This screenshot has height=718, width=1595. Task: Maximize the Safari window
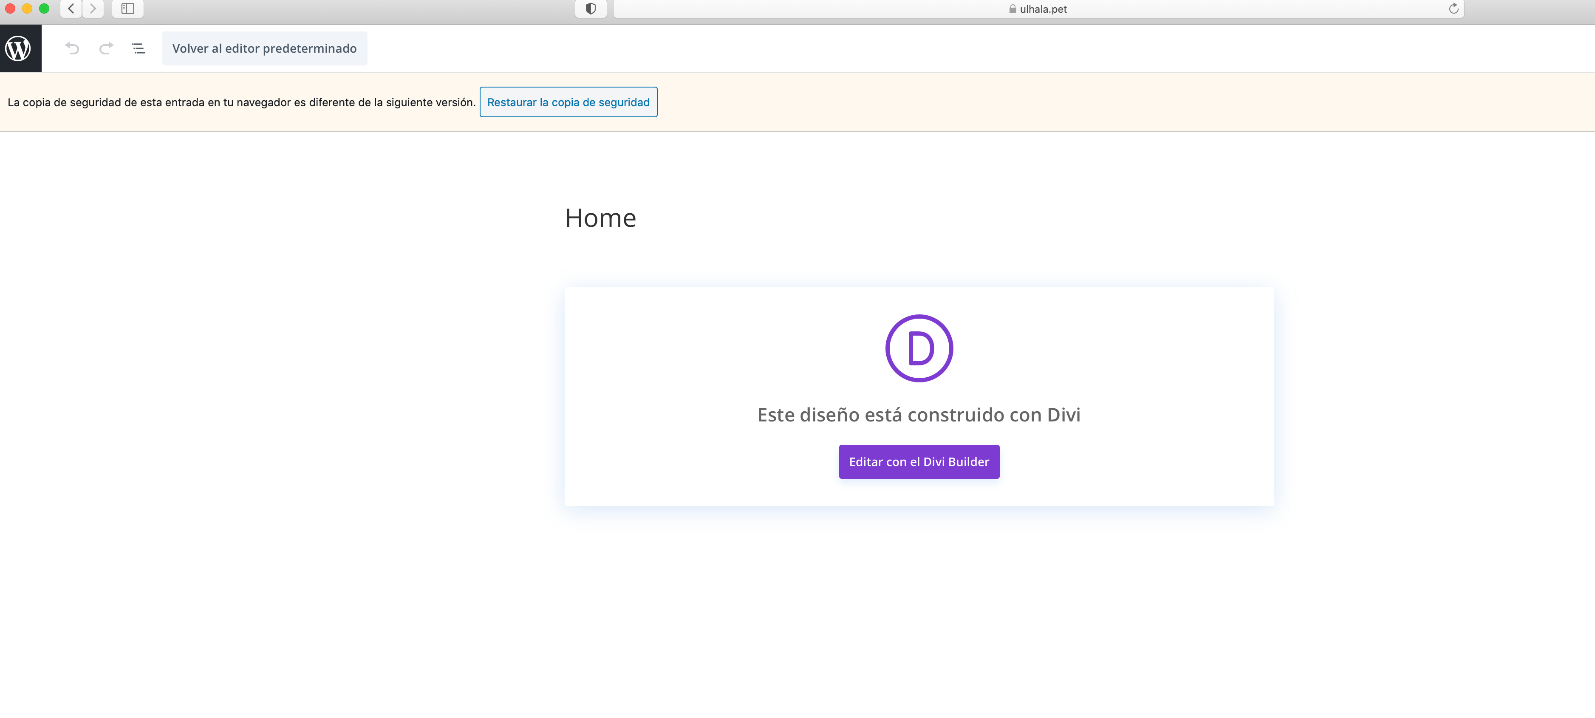pos(44,8)
